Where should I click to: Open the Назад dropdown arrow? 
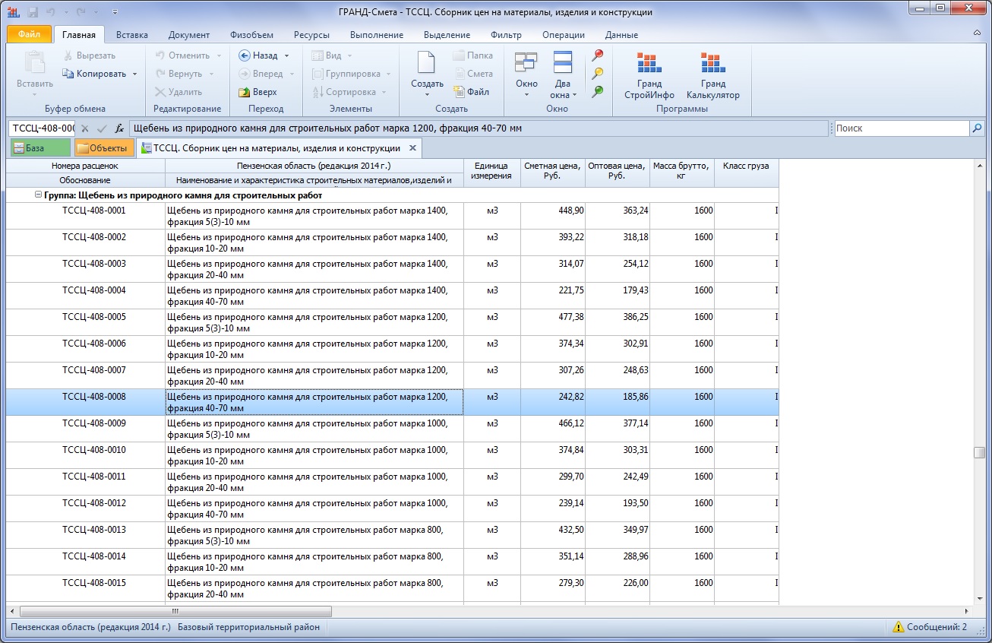(x=286, y=55)
